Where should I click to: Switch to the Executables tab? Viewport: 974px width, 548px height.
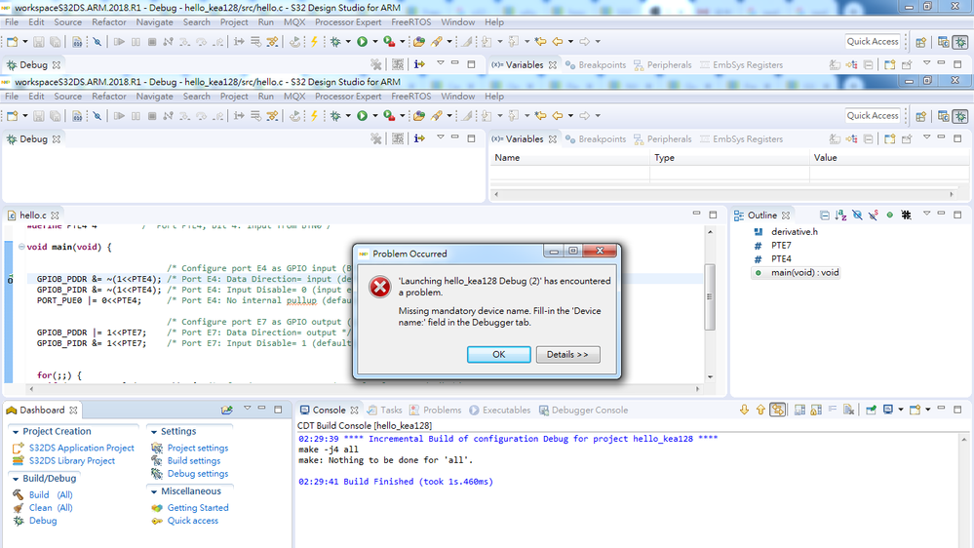click(500, 411)
